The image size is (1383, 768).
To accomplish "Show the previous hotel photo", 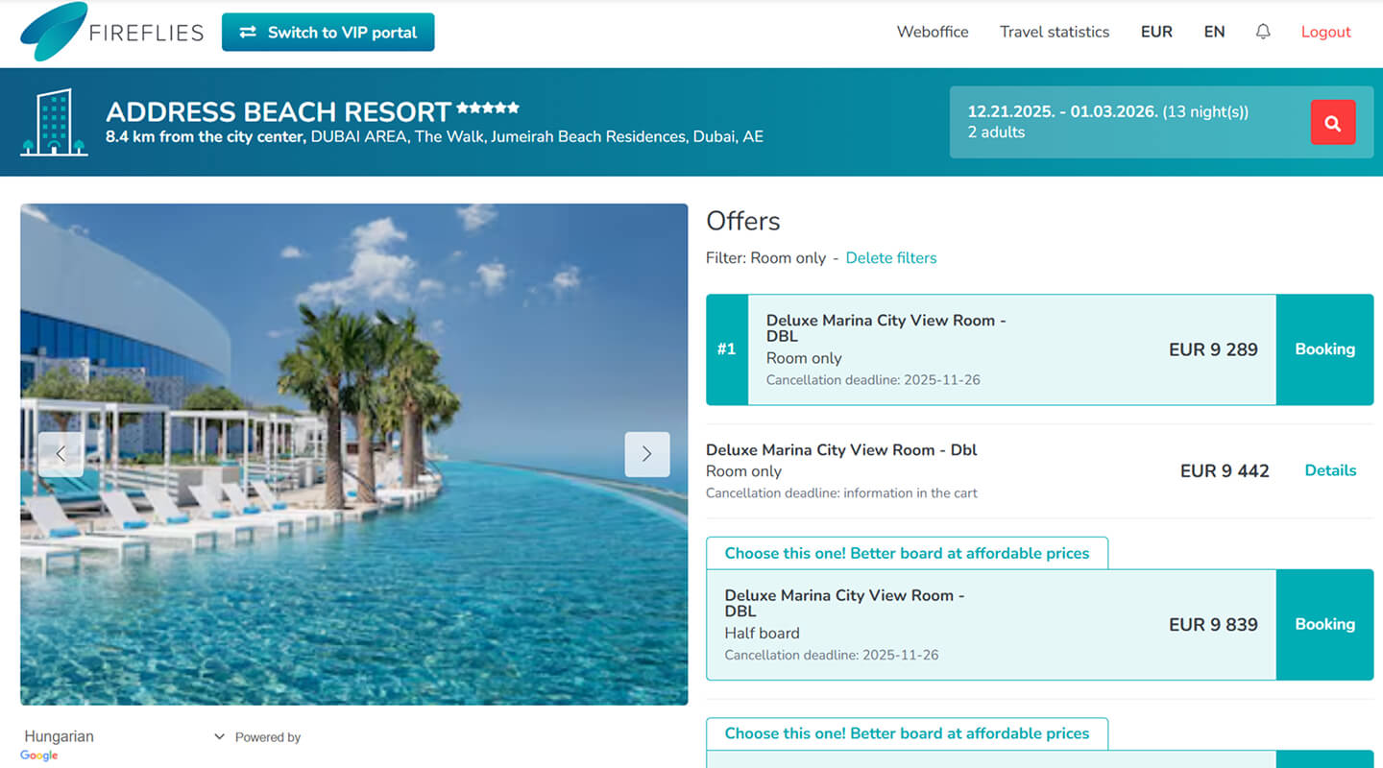I will pyautogui.click(x=61, y=454).
